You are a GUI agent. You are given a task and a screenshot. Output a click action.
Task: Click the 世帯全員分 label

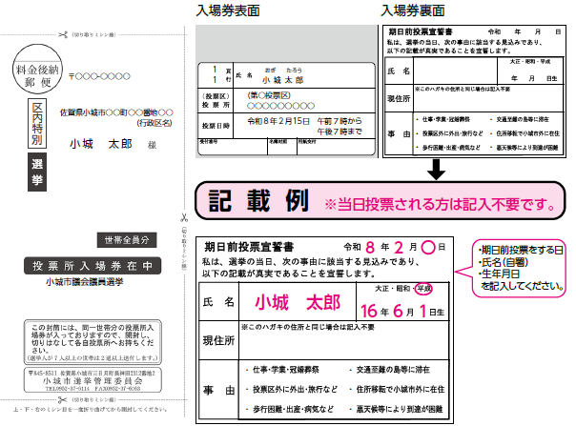point(127,240)
